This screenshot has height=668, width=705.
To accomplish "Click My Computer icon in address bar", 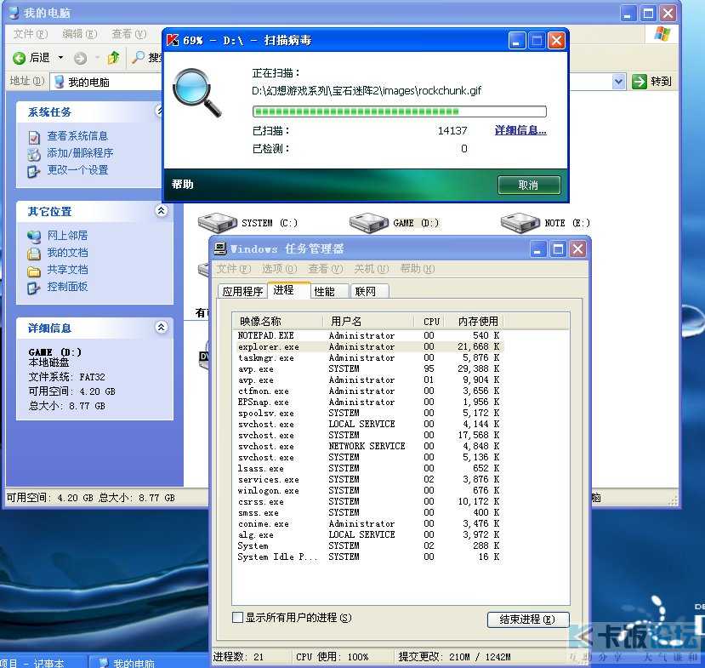I will 60,82.
